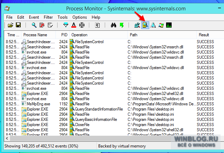Open the Event menu
The width and height of the screenshot is (224, 153).
click(34, 17)
